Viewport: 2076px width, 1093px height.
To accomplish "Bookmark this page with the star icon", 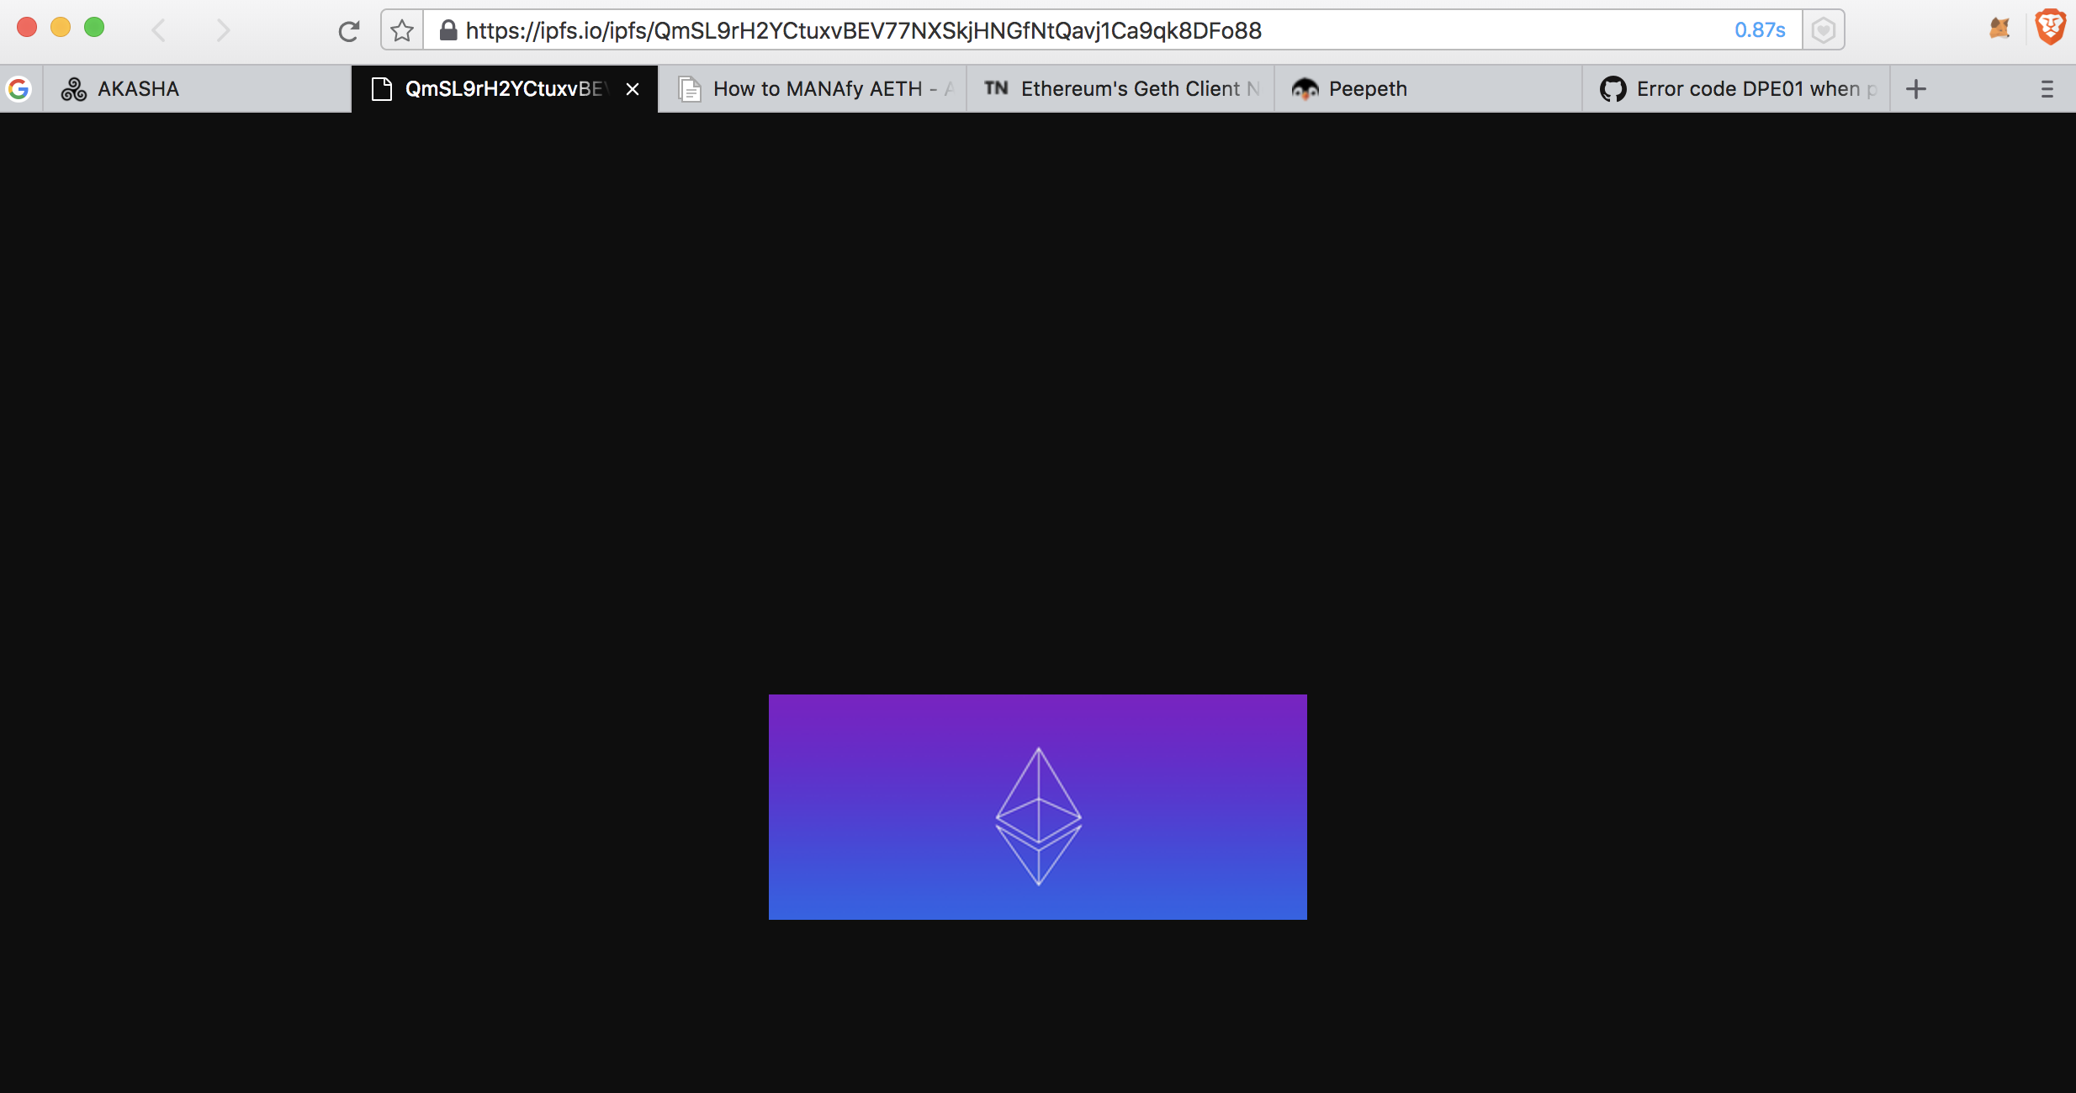I will coord(402,31).
